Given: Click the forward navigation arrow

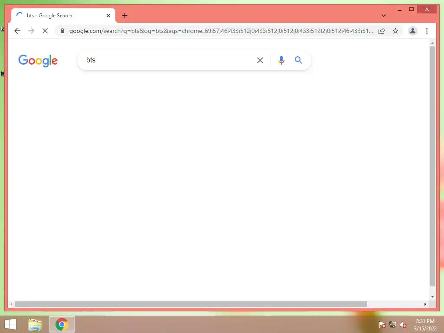Looking at the screenshot, I should [x=31, y=31].
